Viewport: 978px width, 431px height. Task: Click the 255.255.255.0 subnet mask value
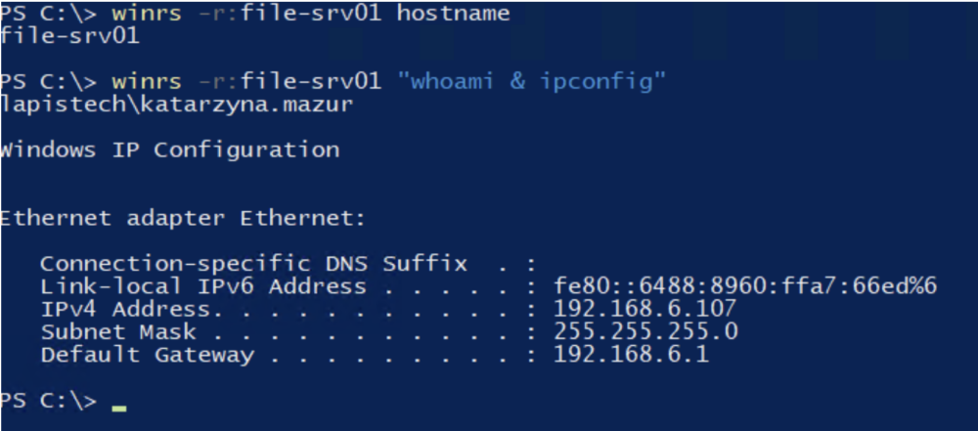pos(645,332)
